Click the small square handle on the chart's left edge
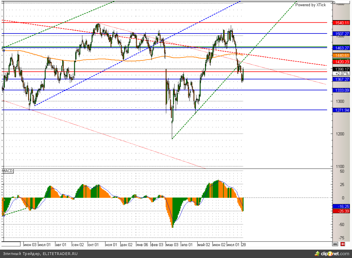 point(3,51)
